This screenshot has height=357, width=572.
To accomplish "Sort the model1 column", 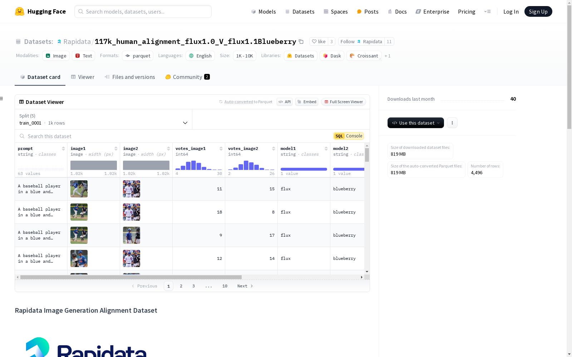I will pos(326,149).
